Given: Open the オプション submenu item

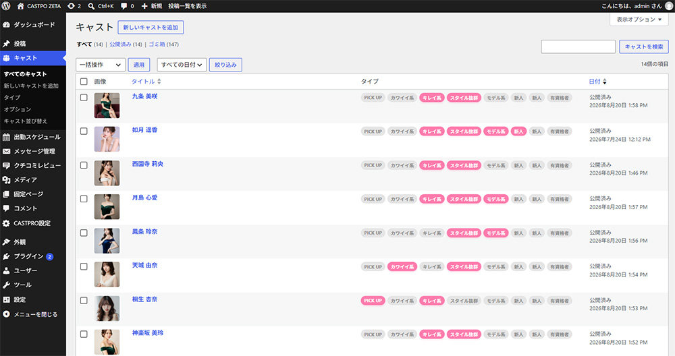Looking at the screenshot, I should click(x=18, y=110).
